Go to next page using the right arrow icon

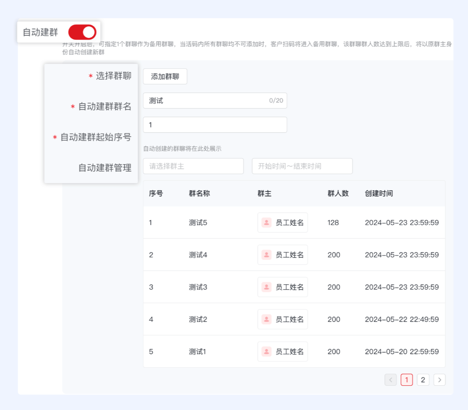(x=439, y=380)
